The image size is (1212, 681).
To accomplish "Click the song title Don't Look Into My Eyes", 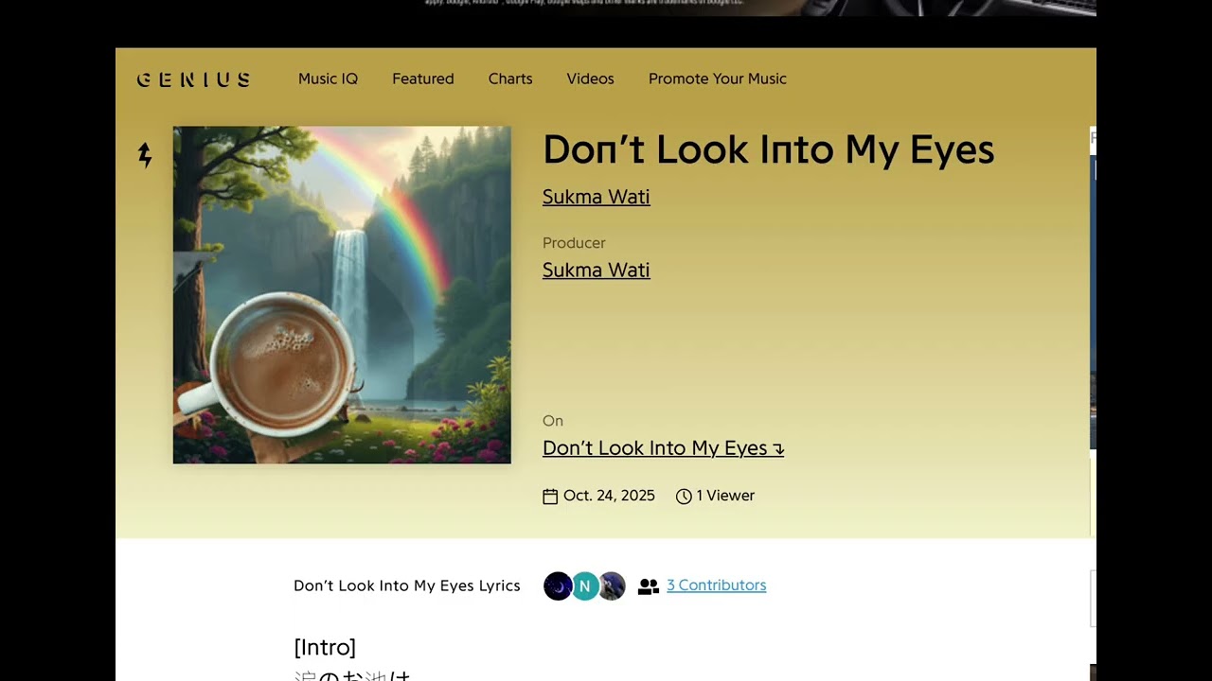I will point(768,149).
